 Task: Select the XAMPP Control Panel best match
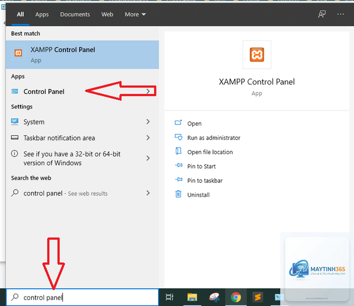(83, 55)
